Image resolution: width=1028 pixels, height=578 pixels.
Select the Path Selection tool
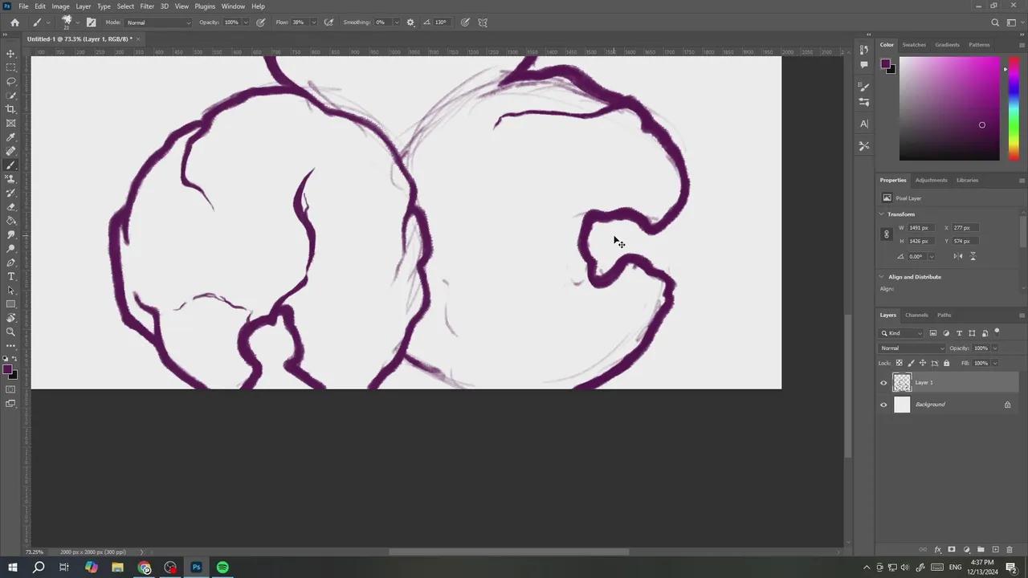10,290
